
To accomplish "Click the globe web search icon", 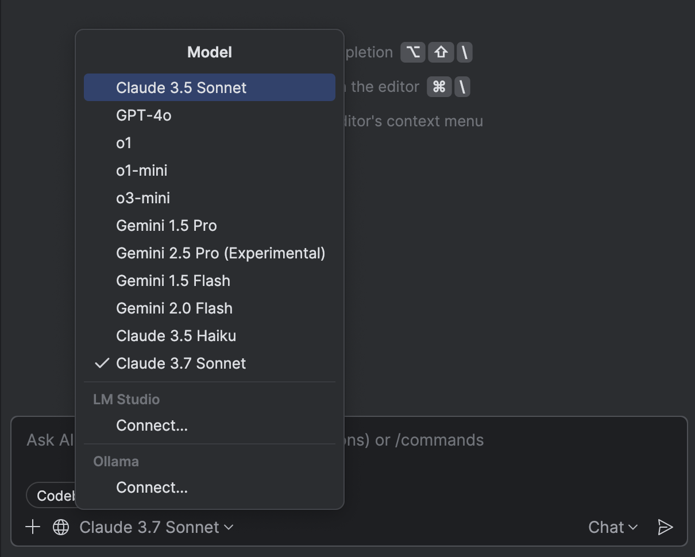I will tap(61, 527).
